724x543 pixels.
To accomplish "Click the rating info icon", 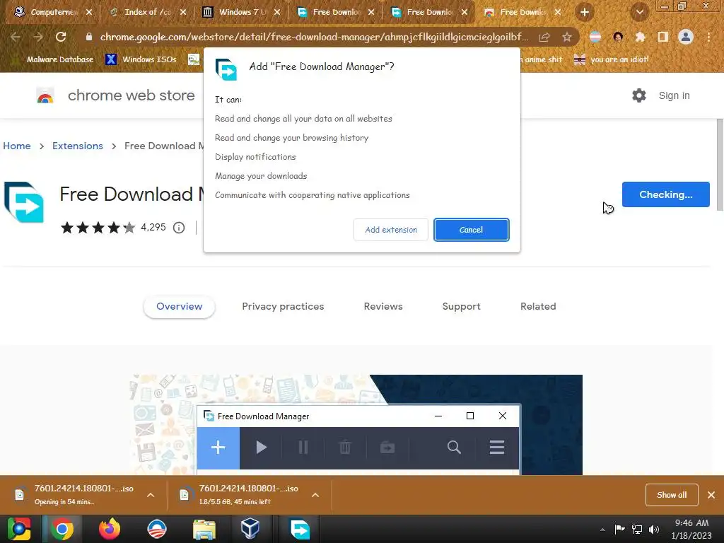I will [179, 228].
